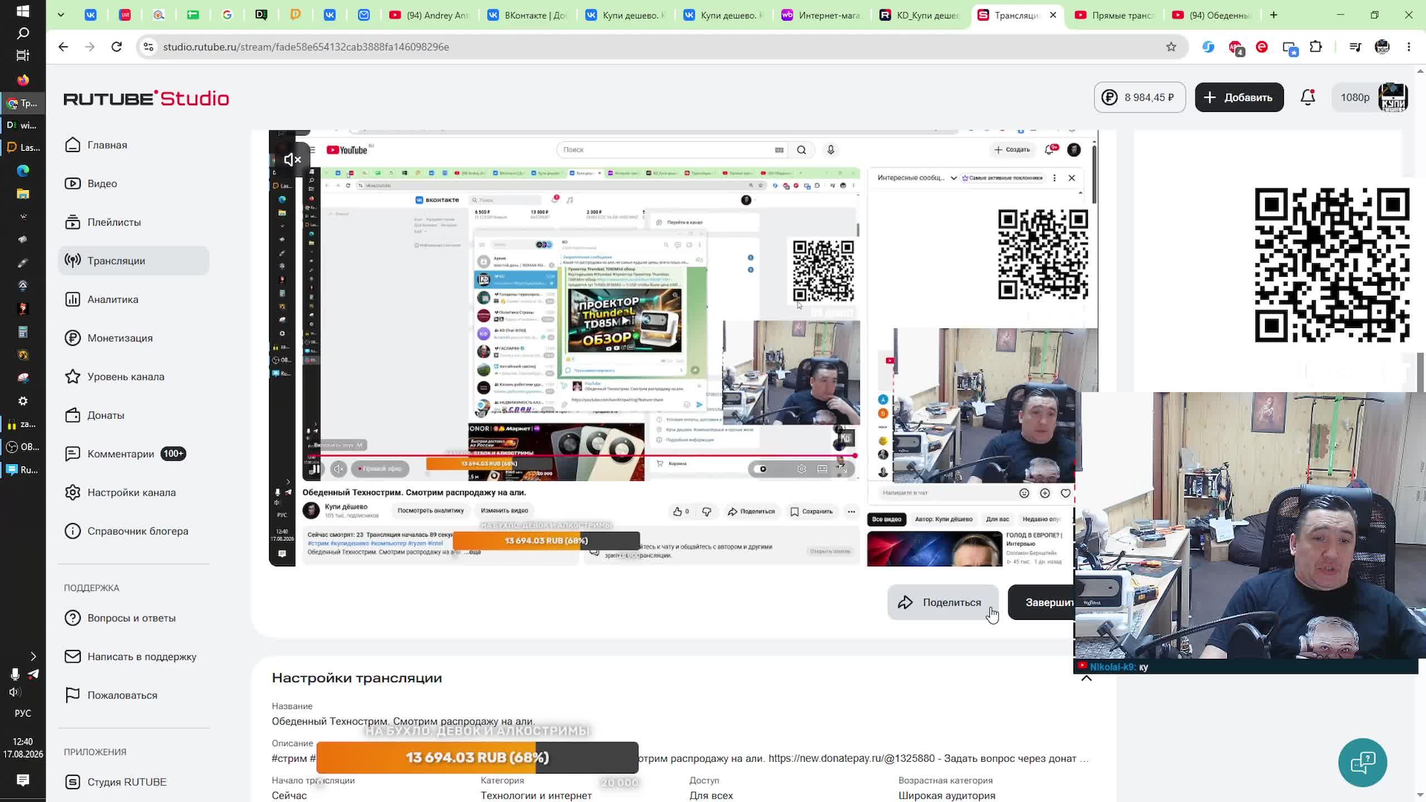Open Microsoft Edge from the taskbar
Viewport: 1426px width, 802px height.
point(23,171)
